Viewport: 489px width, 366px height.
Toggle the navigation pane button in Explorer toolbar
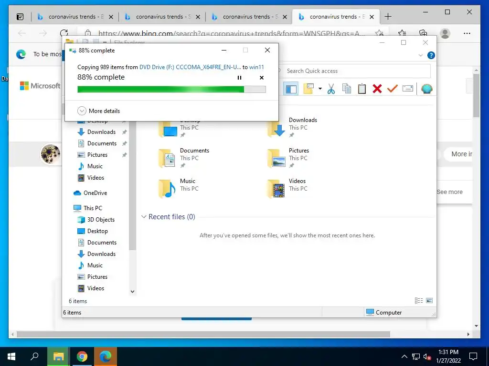[x=291, y=89]
